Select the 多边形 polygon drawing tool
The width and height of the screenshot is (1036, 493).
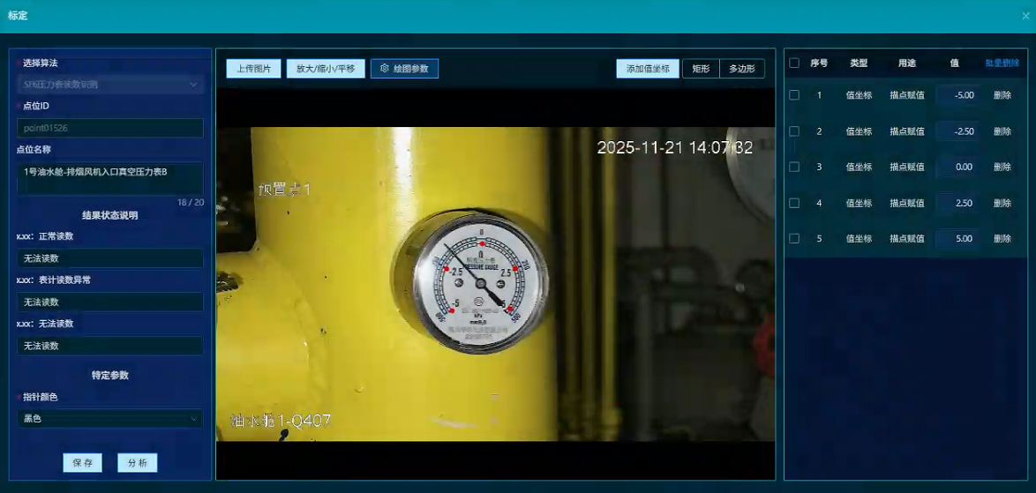click(742, 69)
